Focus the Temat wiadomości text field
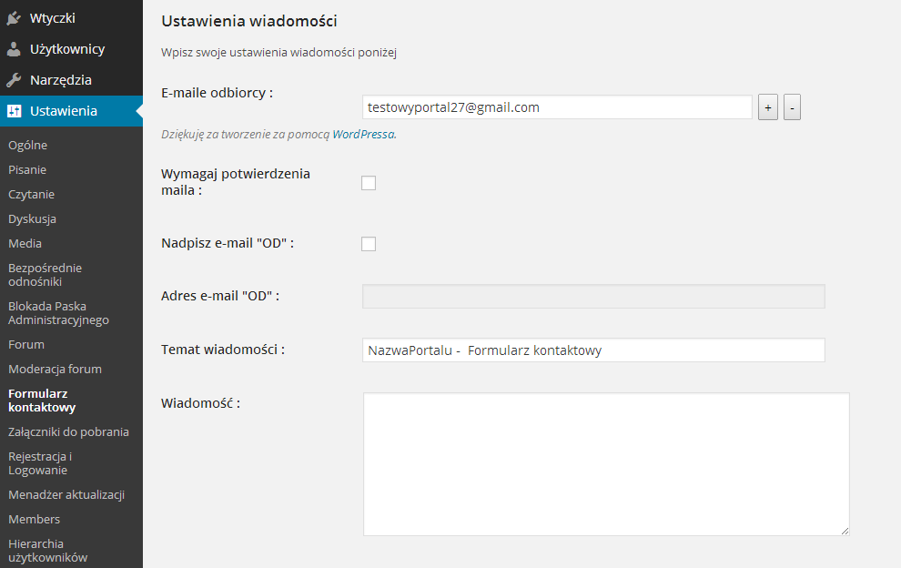This screenshot has height=568, width=901. [x=593, y=350]
